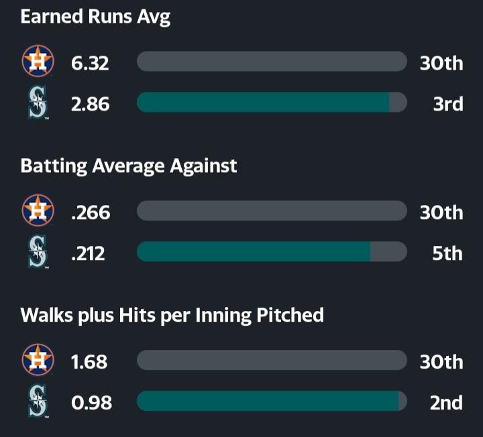483x437 pixels.
Task: Click the 2nd rank label for Mariners WHIP
Action: [446, 402]
